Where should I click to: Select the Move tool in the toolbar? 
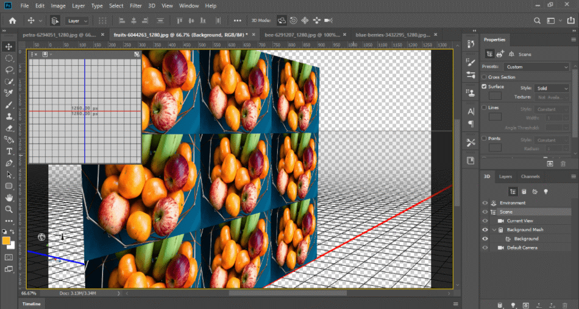click(9, 46)
